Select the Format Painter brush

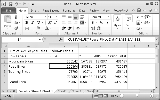pyautogui.click(x=16, y=28)
